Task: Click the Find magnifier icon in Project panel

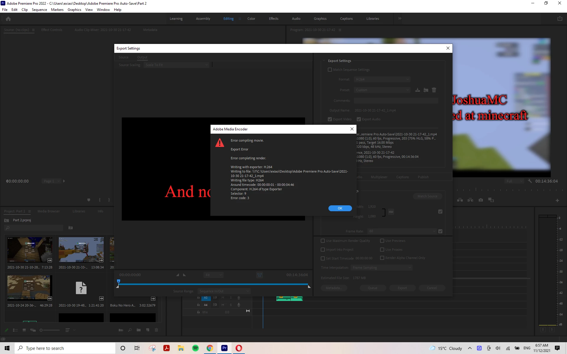Action: [x=130, y=330]
